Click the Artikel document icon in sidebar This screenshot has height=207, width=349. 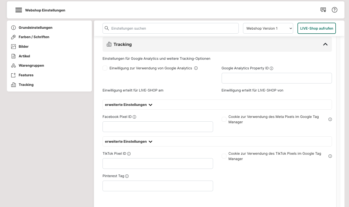click(x=13, y=56)
